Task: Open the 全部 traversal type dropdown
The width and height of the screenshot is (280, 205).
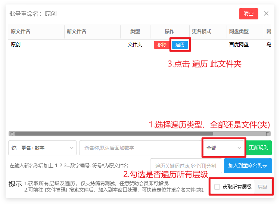Action: 224,148
